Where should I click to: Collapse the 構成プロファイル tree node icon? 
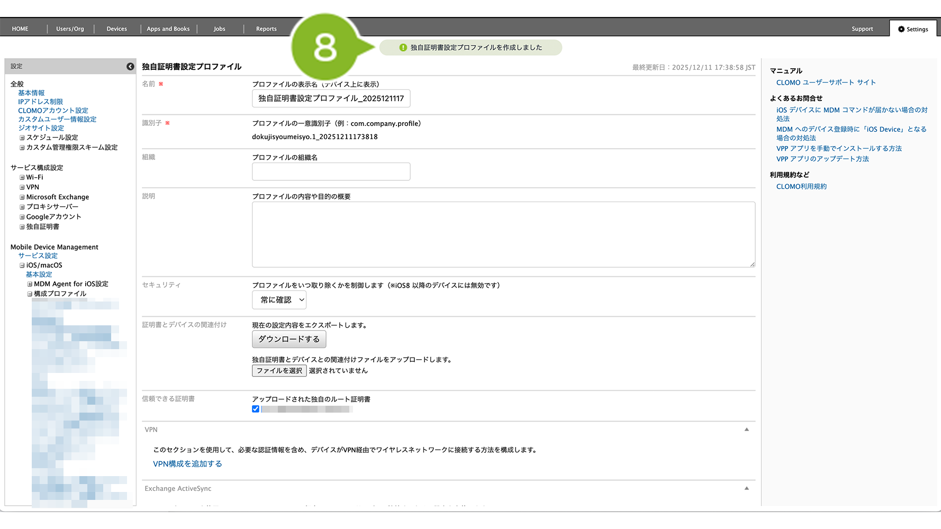[x=30, y=294]
